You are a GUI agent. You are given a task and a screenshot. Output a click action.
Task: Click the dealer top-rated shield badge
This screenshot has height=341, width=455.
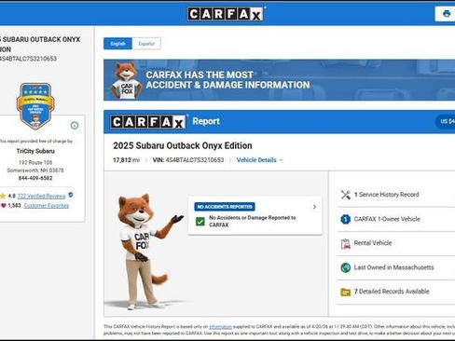[x=35, y=106]
